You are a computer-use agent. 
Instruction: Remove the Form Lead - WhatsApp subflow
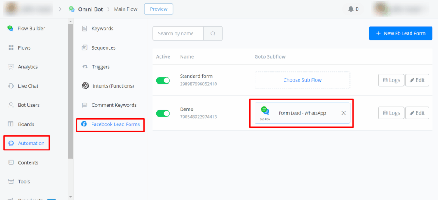tap(343, 113)
